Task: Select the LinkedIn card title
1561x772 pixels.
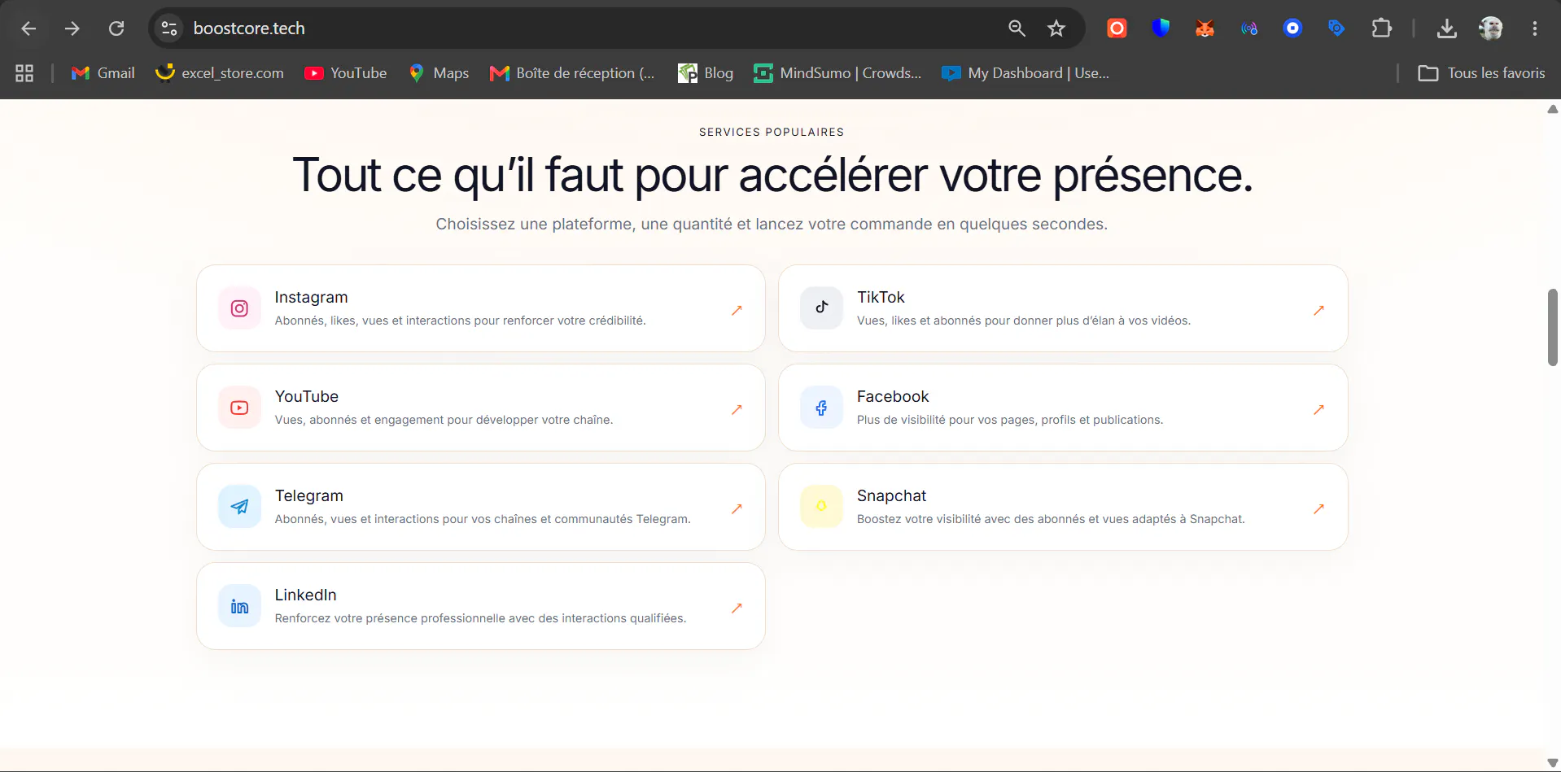Action: (x=305, y=595)
